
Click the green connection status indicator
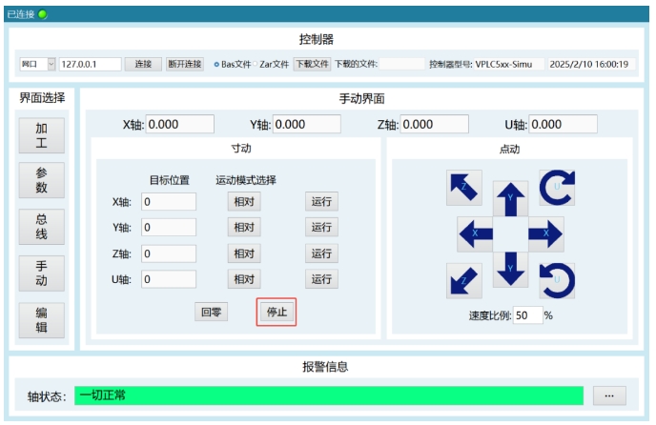tap(42, 14)
